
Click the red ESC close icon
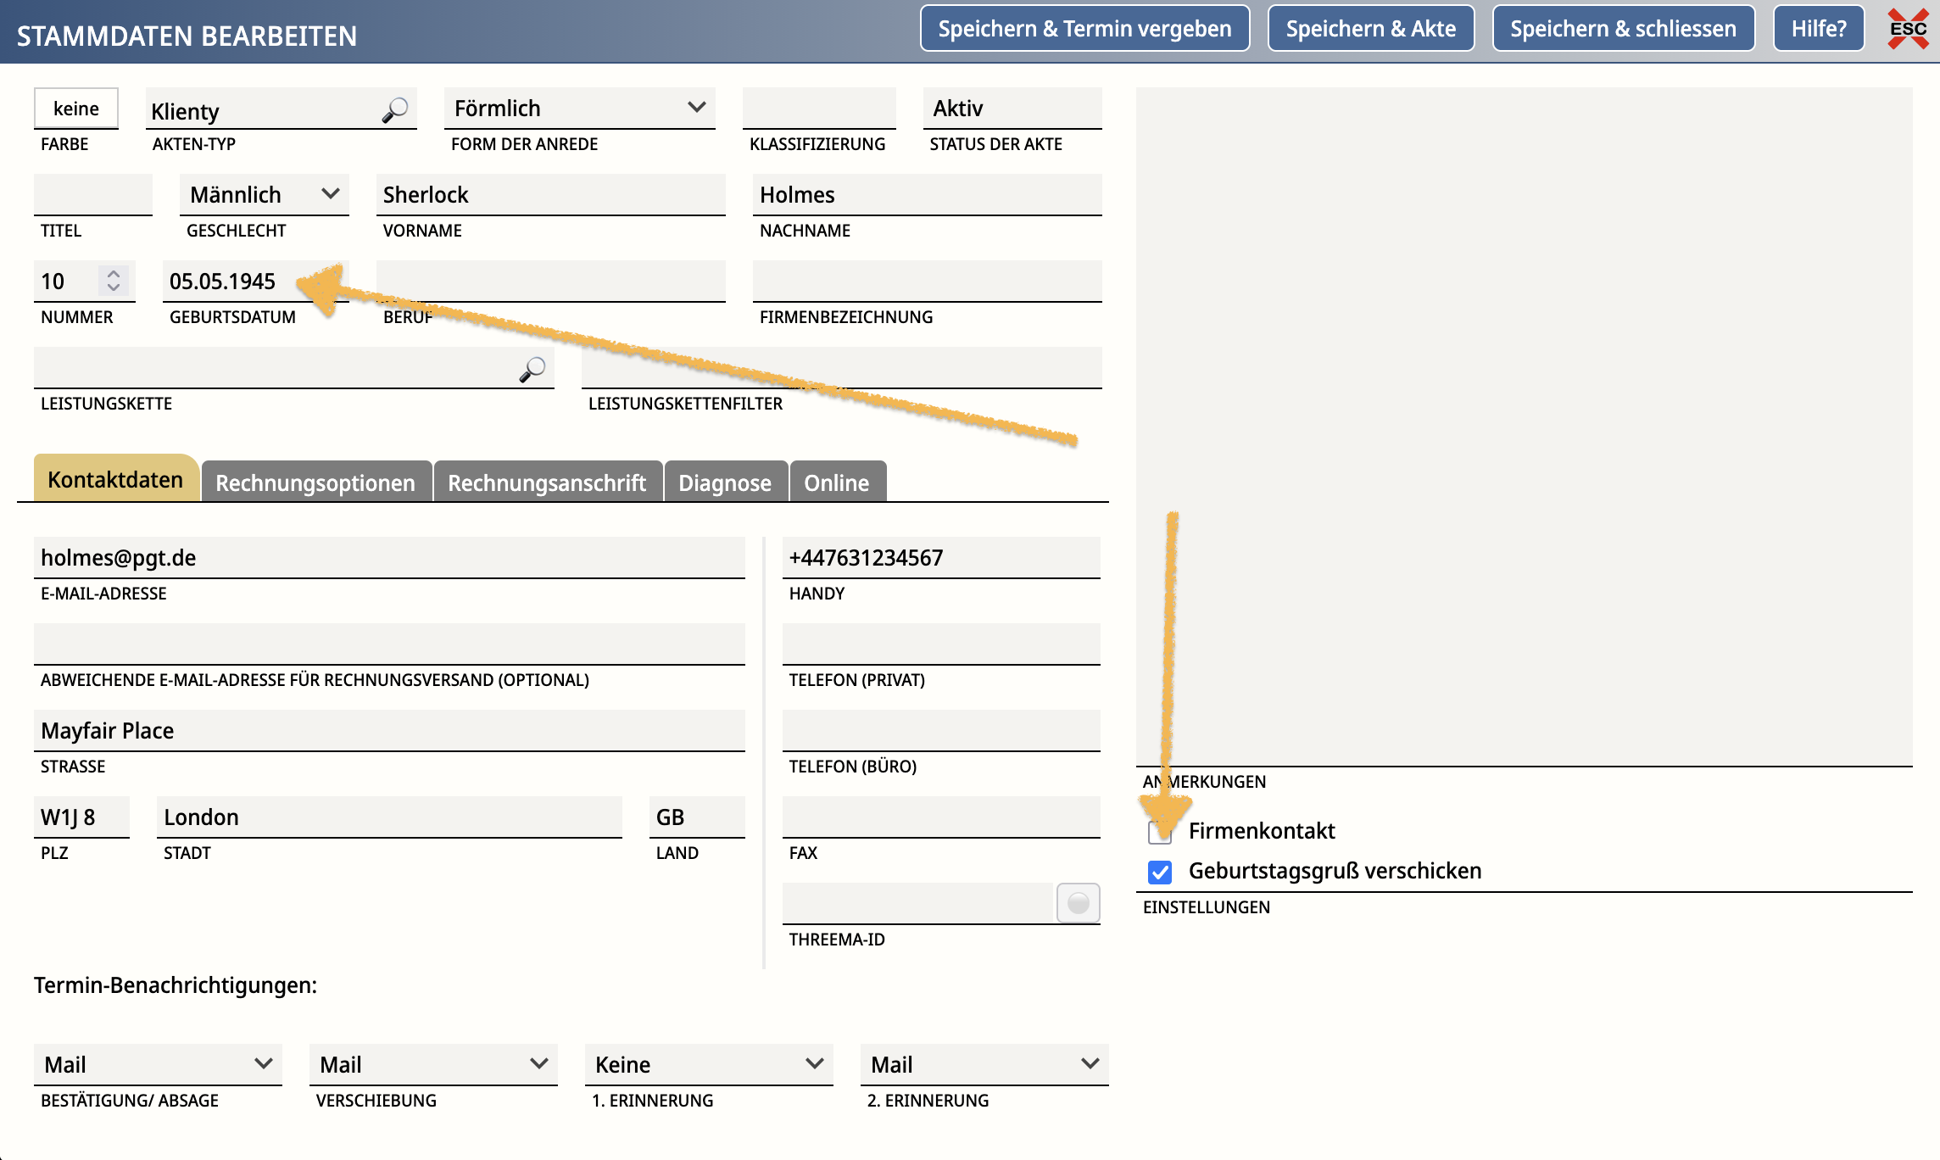click(x=1908, y=29)
